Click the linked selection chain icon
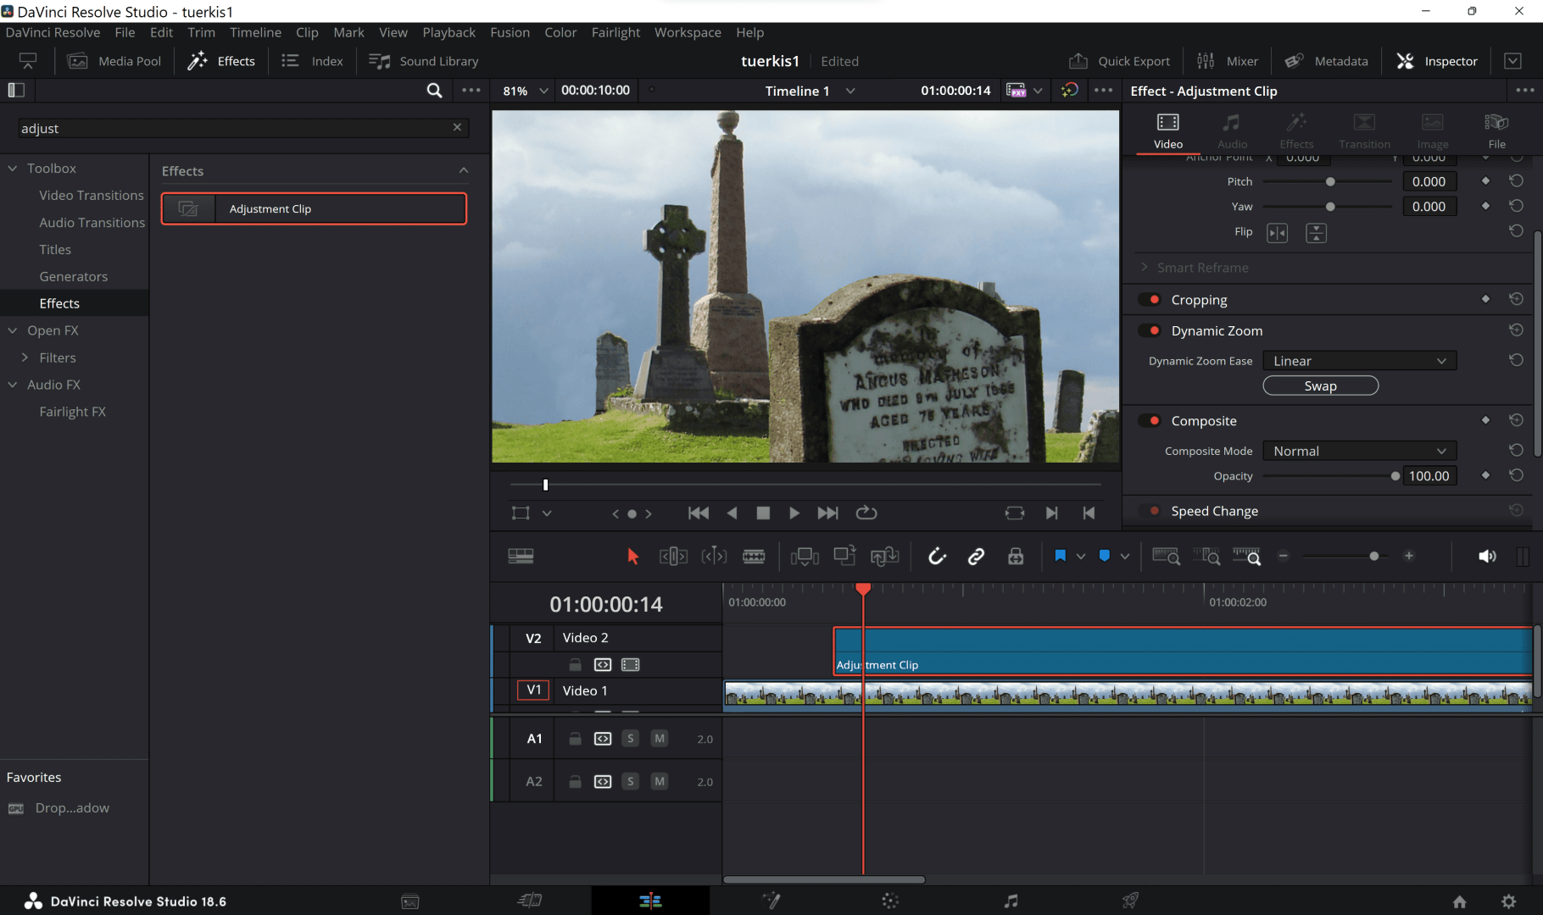 976,557
